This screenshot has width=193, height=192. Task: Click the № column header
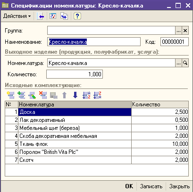click(11, 104)
